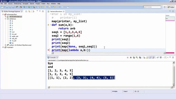Minimize the Console view
Image resolution: width=176 pixels, height=99 pixels.
170,57
